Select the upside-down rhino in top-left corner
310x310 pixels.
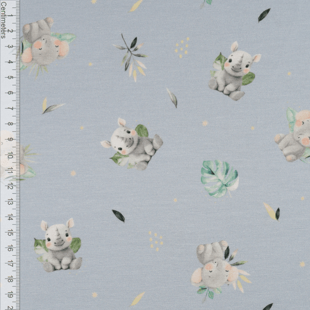(x=44, y=44)
